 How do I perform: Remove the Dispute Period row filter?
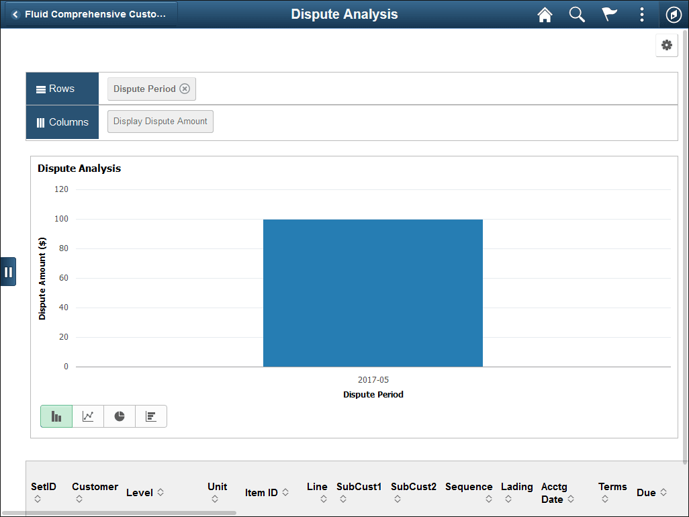point(185,88)
